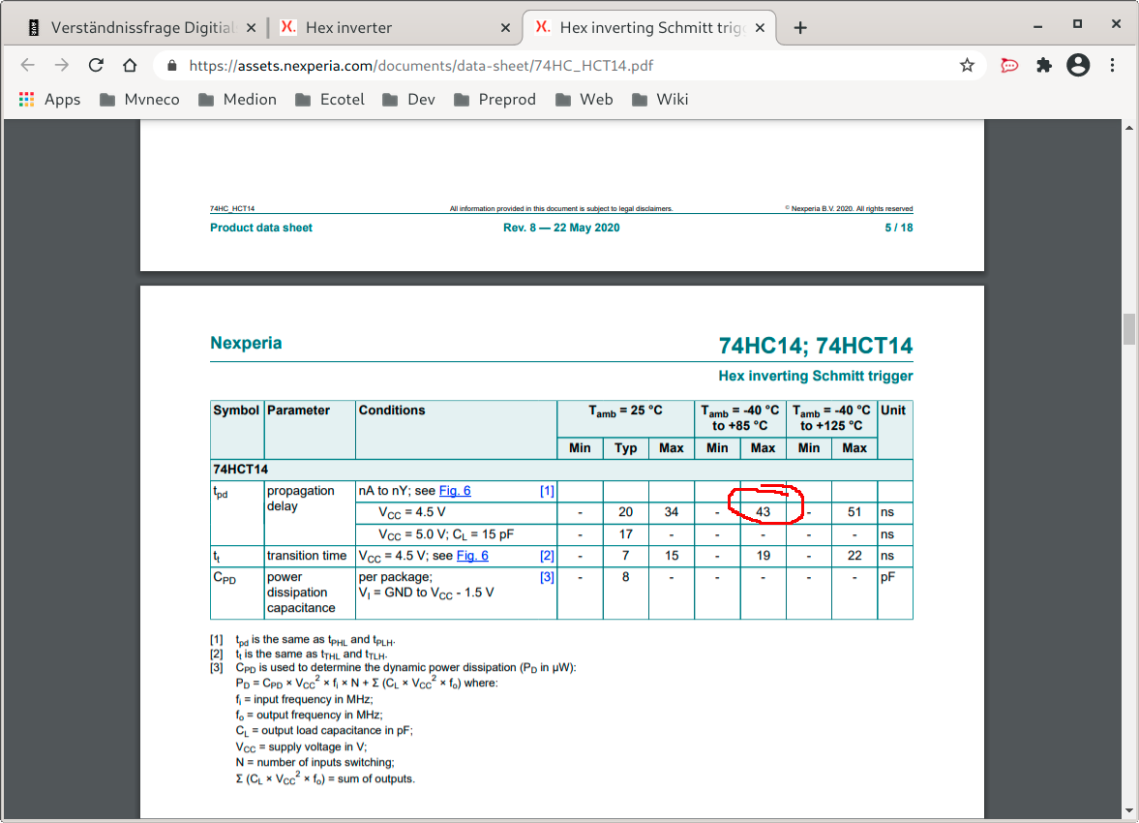
Task: Open Chrome three-dot menu
Action: click(1112, 66)
